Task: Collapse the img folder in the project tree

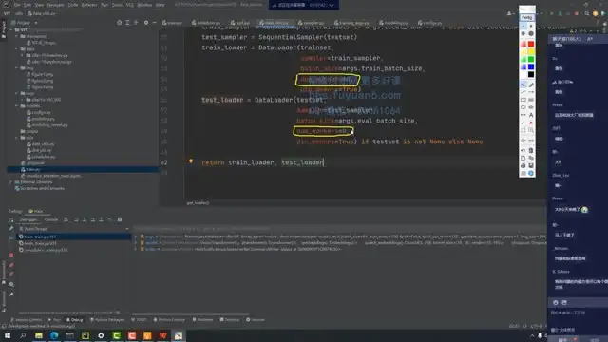Action: pyautogui.click(x=17, y=68)
